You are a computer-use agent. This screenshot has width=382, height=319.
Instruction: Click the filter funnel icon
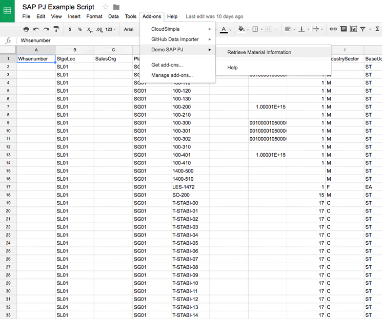pos(363,29)
